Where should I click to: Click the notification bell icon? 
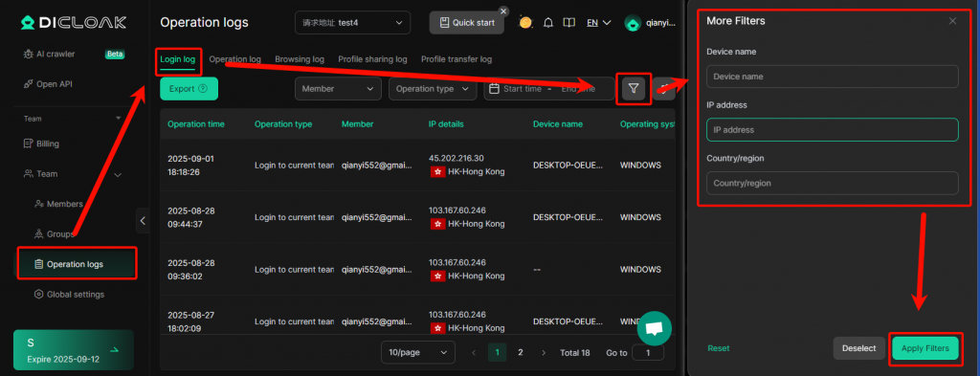[548, 23]
